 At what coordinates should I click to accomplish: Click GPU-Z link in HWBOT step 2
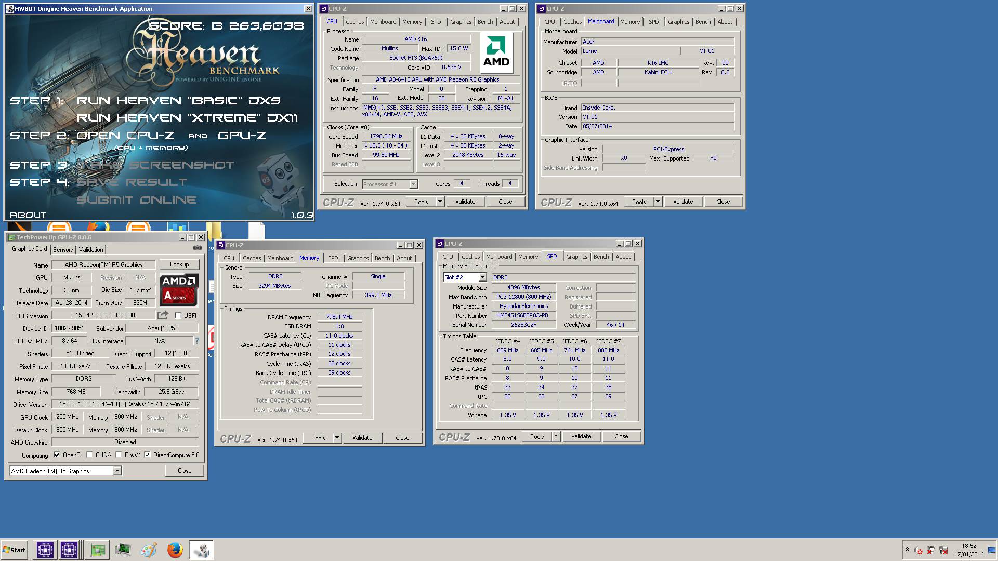242,136
